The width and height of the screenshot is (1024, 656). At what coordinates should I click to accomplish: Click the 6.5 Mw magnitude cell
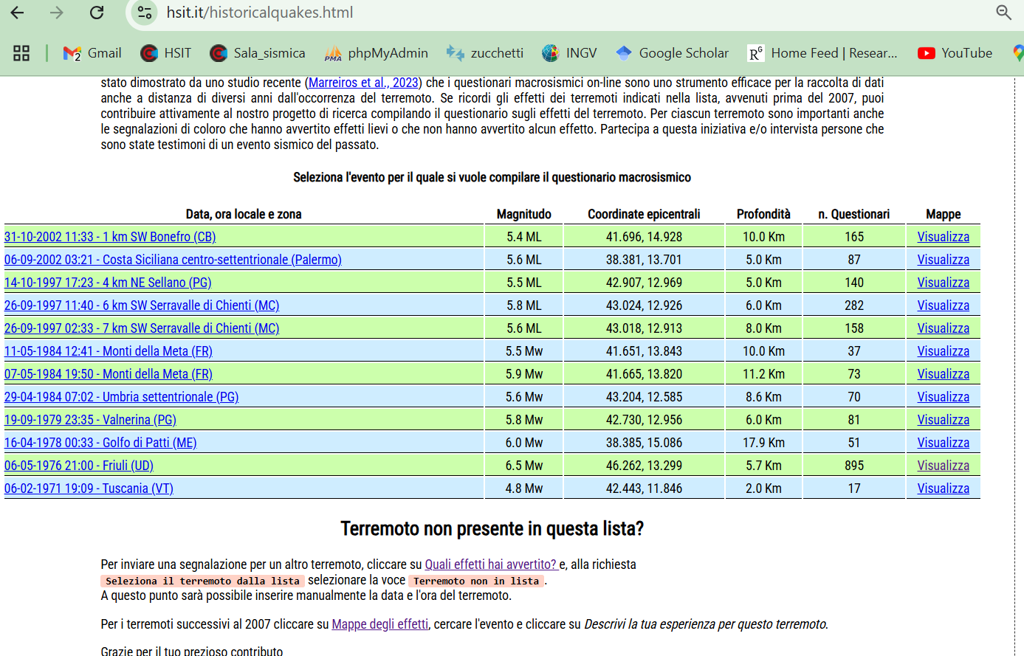tap(524, 466)
